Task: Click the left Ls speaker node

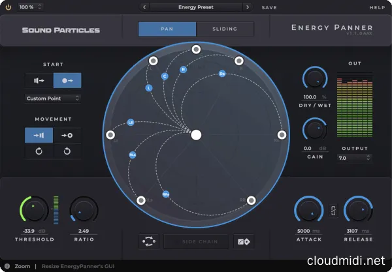Action: [x=110, y=135]
